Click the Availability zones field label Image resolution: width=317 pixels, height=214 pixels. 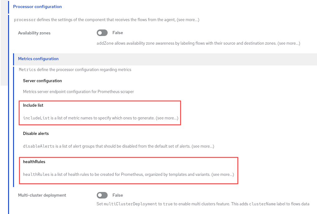coord(34,33)
